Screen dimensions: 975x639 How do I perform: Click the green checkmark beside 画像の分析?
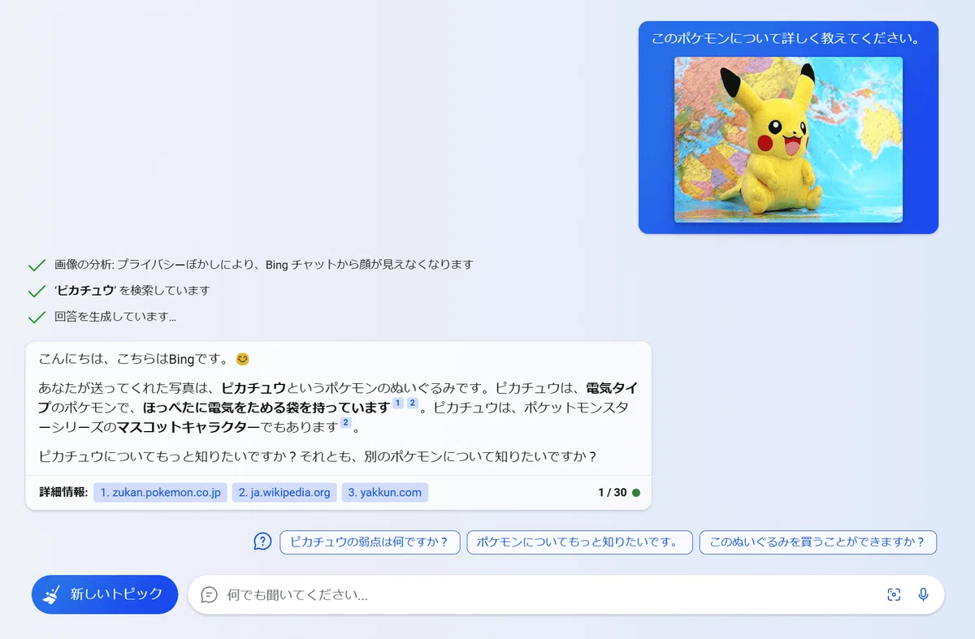pyautogui.click(x=37, y=265)
